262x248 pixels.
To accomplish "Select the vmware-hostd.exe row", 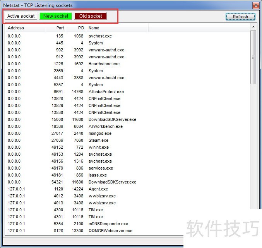I will click(128, 78).
